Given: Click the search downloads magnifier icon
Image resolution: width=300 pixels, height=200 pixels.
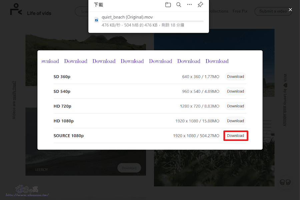Looking at the screenshot, I should pyautogui.click(x=179, y=5).
